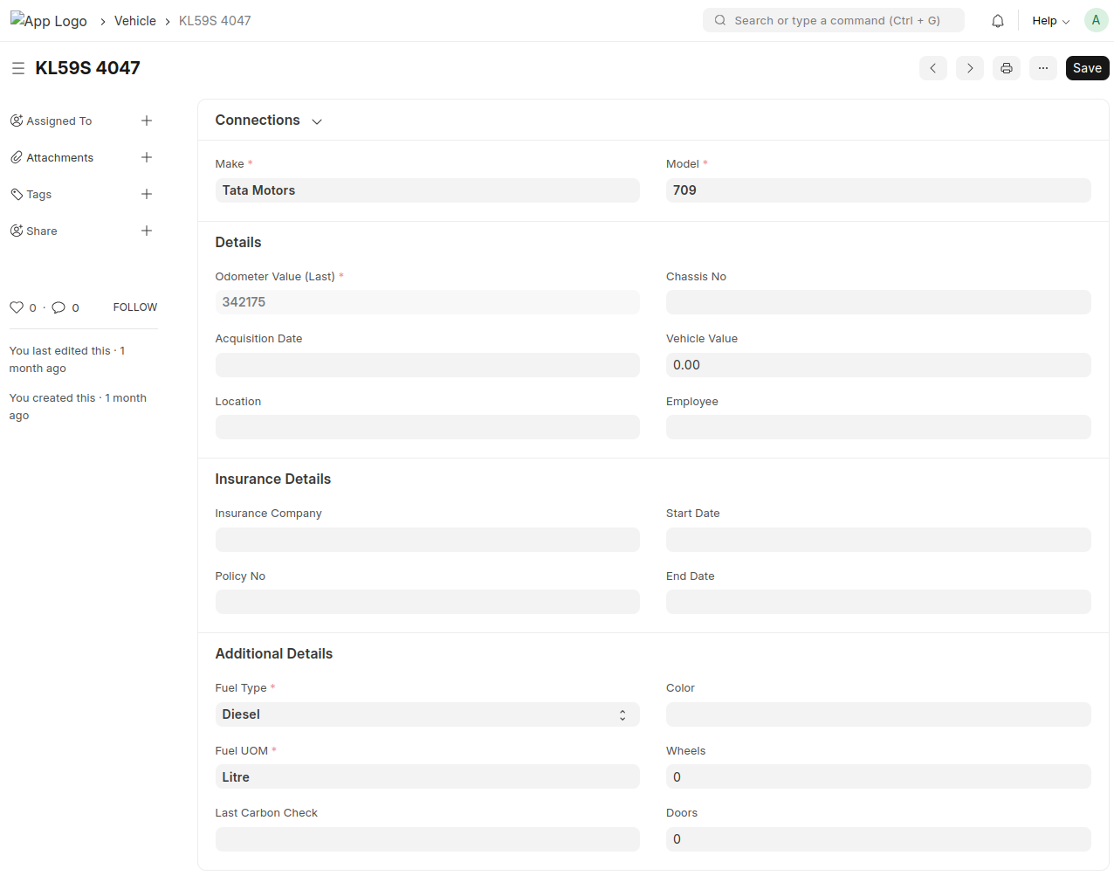This screenshot has width=1114, height=876.
Task: Open the Fuel Type dropdown
Action: pos(427,714)
